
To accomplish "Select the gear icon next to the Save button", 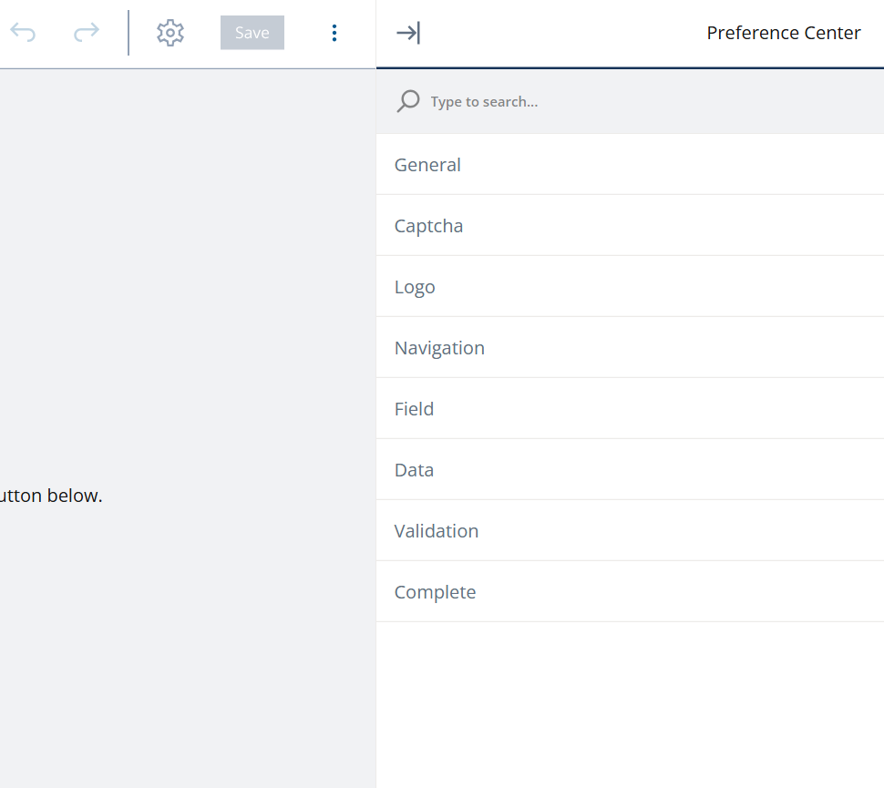I will tap(170, 31).
